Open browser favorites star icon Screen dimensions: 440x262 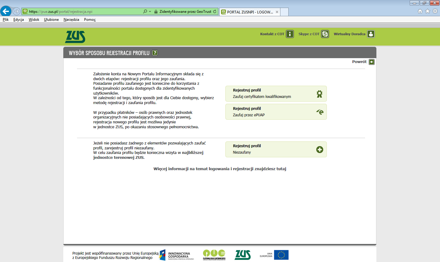tap(427, 11)
